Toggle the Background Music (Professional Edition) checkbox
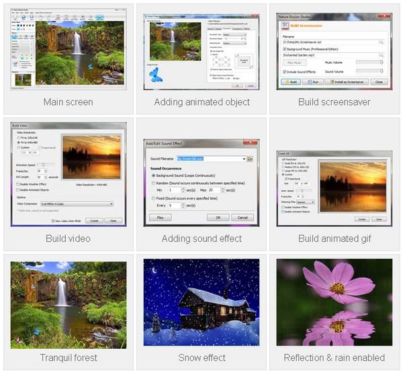 click(x=285, y=49)
